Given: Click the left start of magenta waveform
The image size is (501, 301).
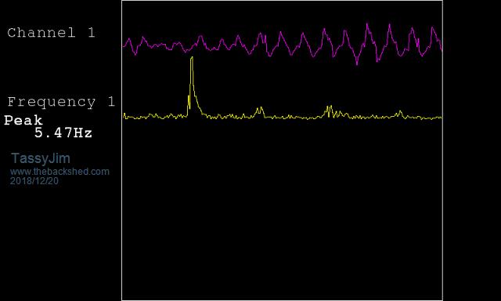Looking at the screenshot, I should [124, 46].
